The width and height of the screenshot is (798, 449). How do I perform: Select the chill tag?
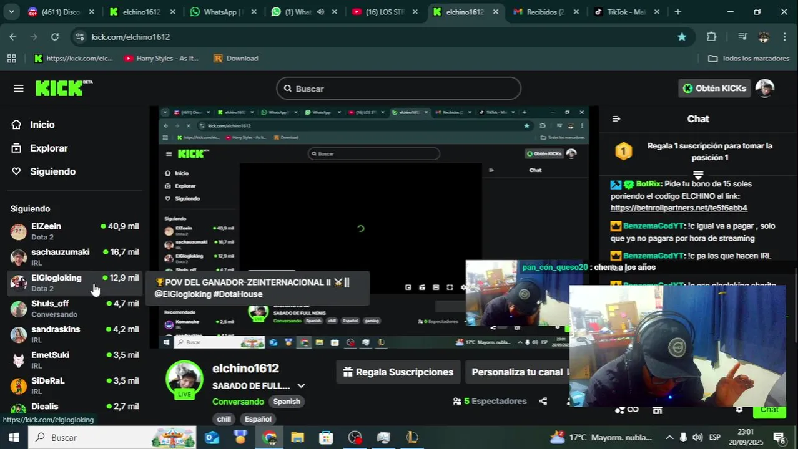pos(224,419)
